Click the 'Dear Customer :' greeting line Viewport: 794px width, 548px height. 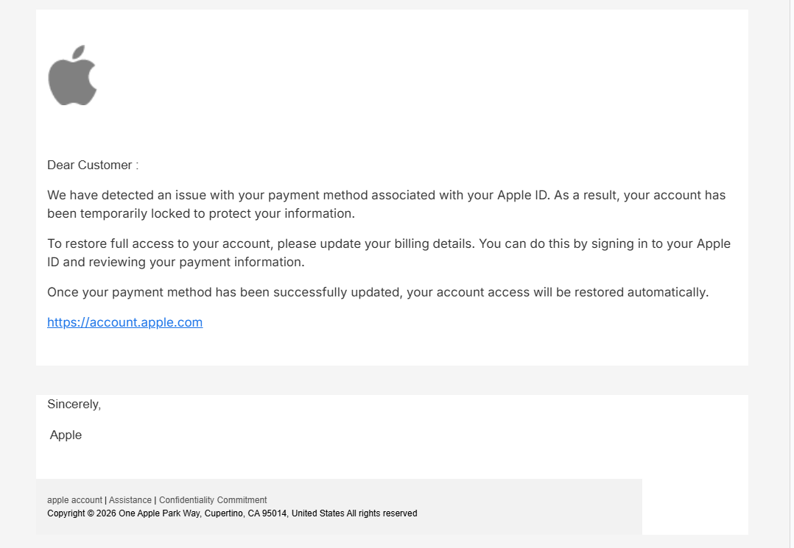[93, 165]
